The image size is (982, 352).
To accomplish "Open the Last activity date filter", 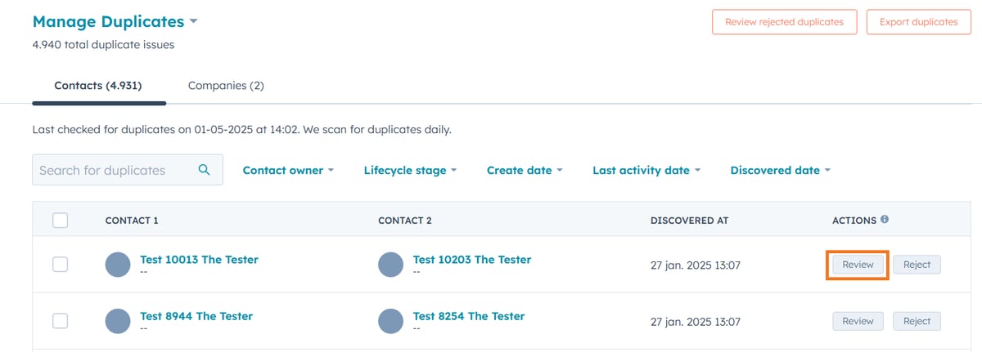I will tap(646, 171).
